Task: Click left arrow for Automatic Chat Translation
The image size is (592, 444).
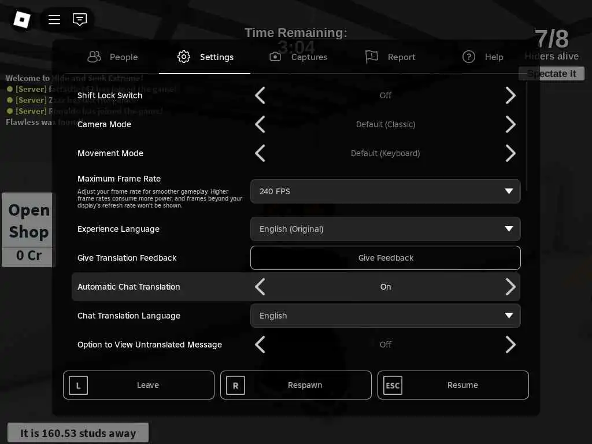Action: pos(260,287)
